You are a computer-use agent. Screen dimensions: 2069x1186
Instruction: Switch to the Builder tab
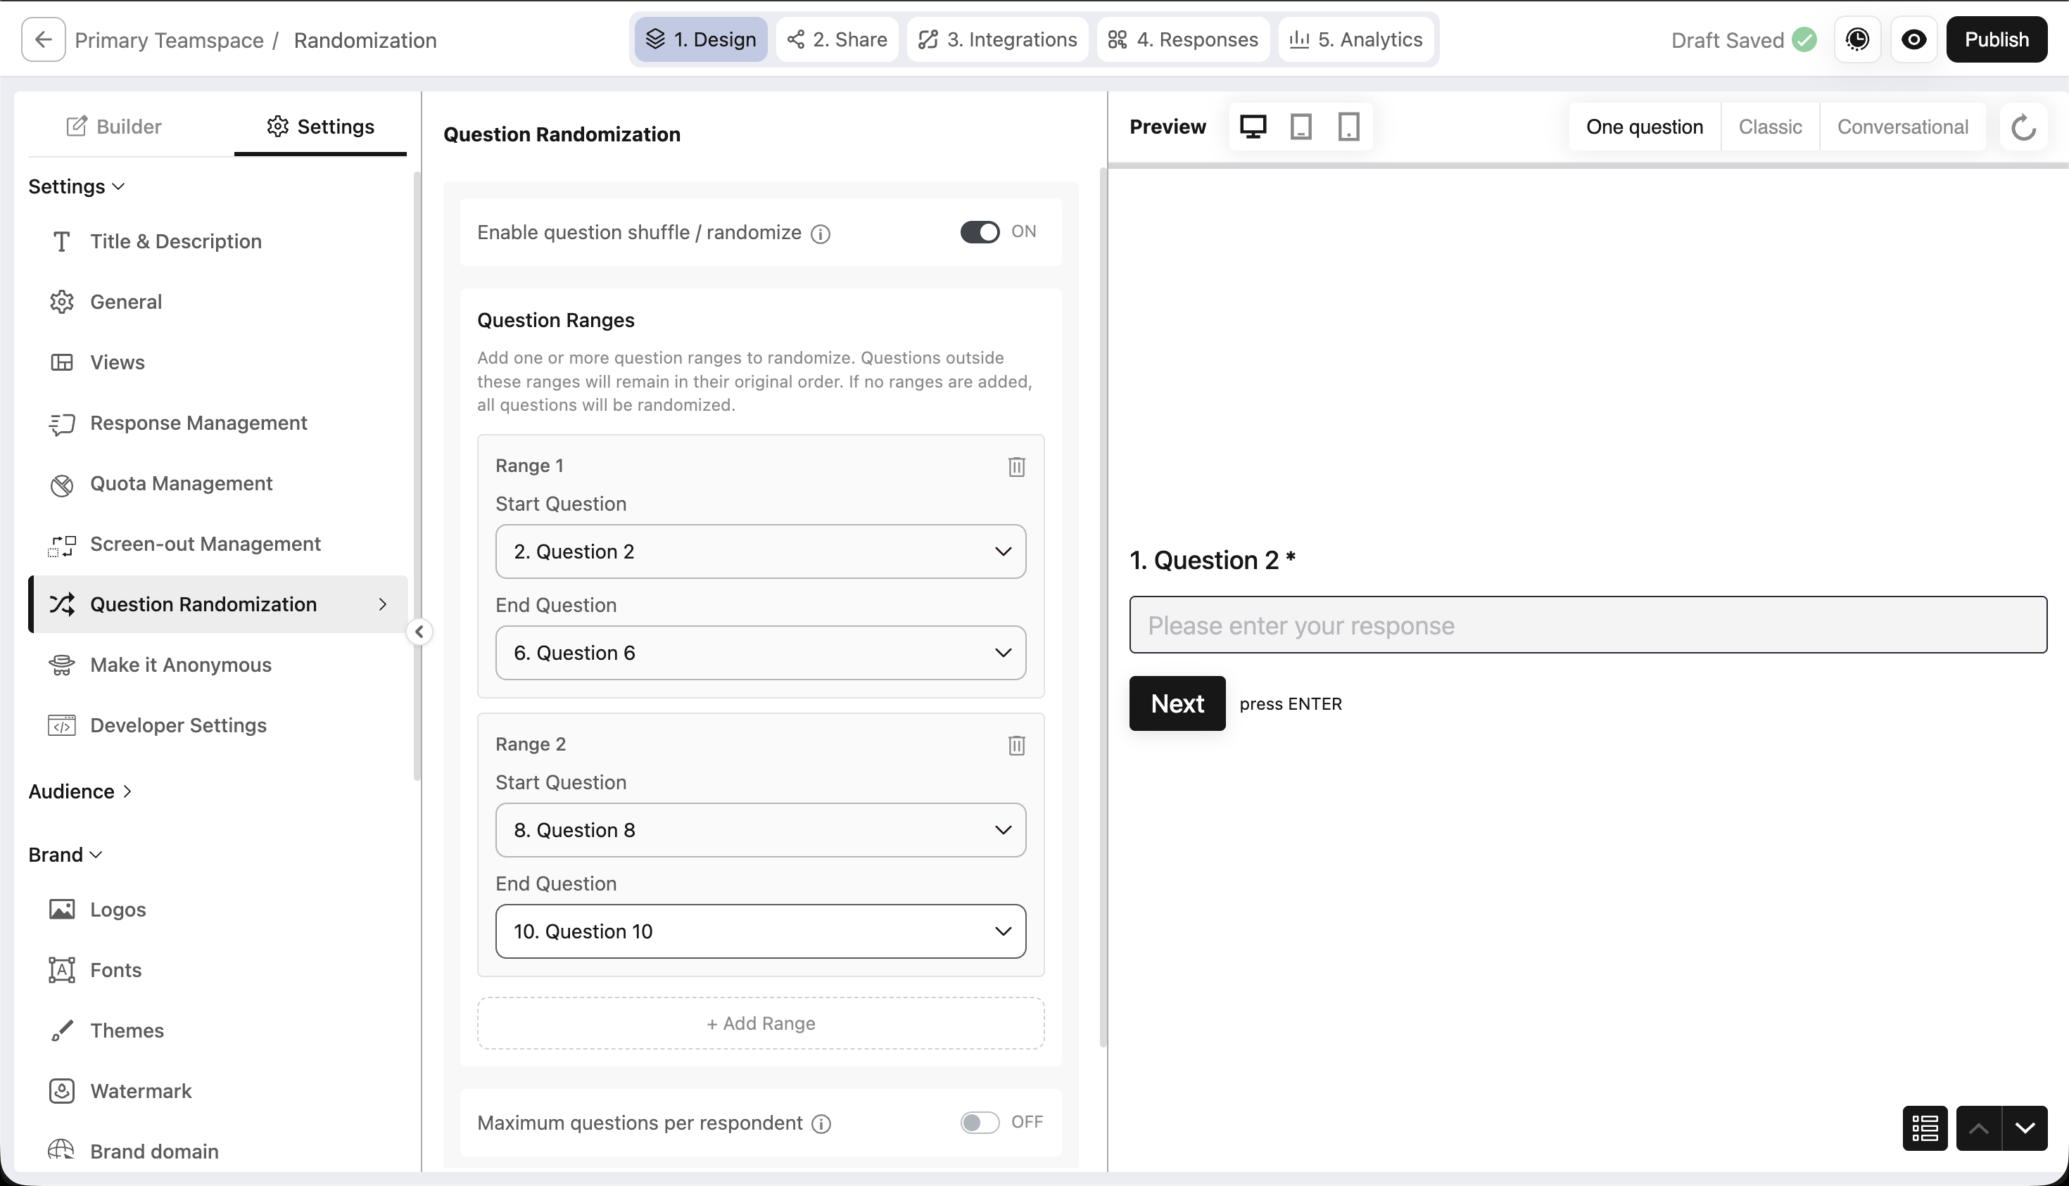pyautogui.click(x=114, y=127)
